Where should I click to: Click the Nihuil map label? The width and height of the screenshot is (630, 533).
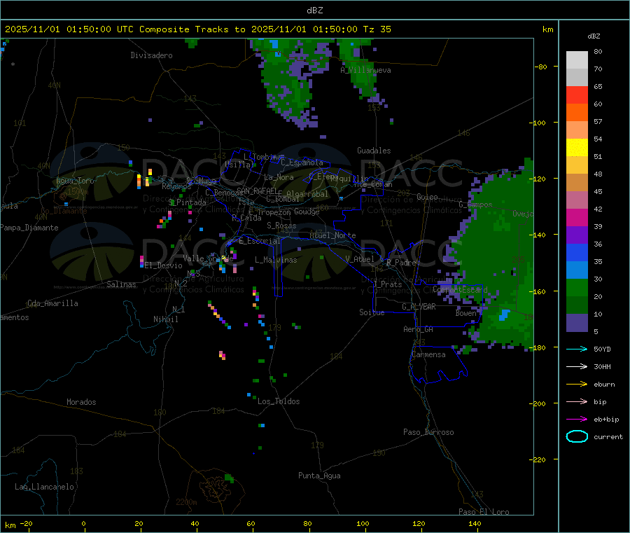click(166, 319)
